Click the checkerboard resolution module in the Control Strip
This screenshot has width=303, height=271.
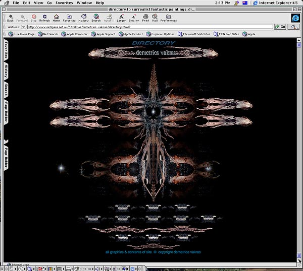[x=60, y=268]
